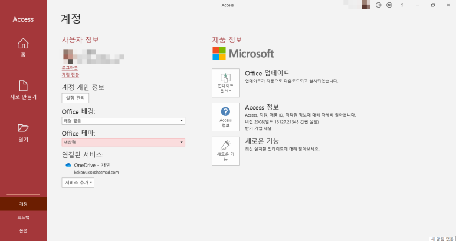Screen dimensions: 456x241
Task: Click the Office 업데이트 heading
Action: pyautogui.click(x=267, y=73)
